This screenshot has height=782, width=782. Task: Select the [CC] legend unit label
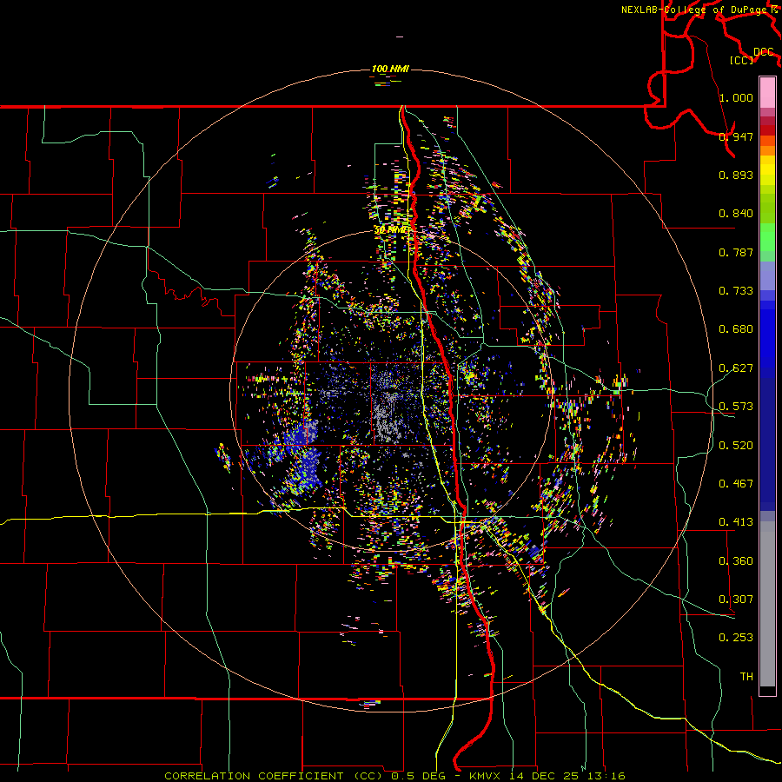(x=742, y=60)
